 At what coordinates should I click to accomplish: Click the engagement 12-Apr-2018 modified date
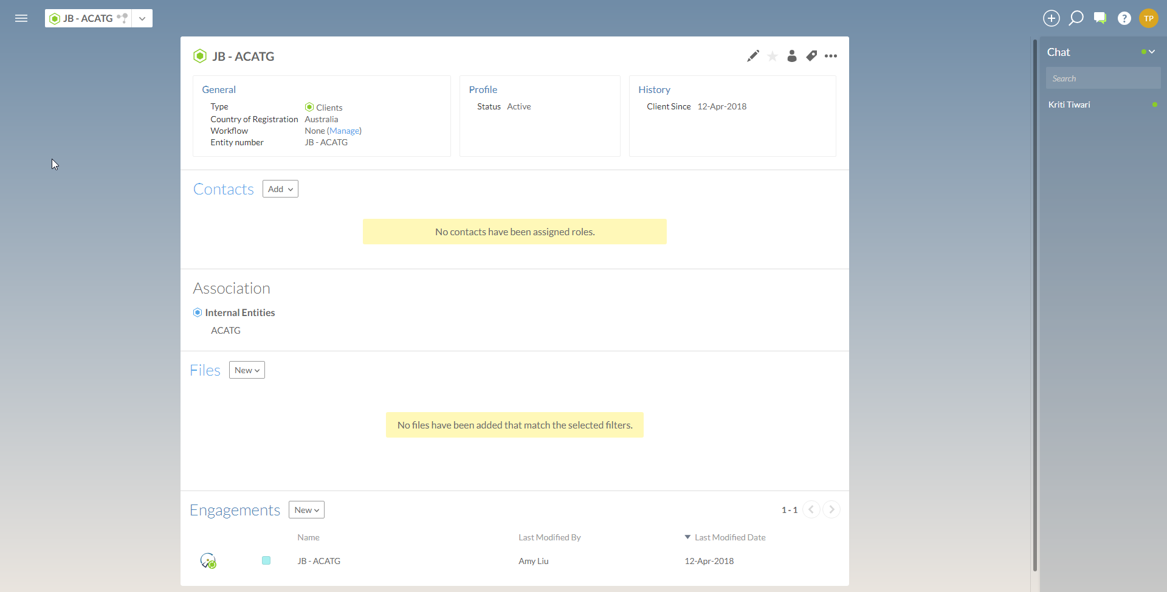click(709, 561)
